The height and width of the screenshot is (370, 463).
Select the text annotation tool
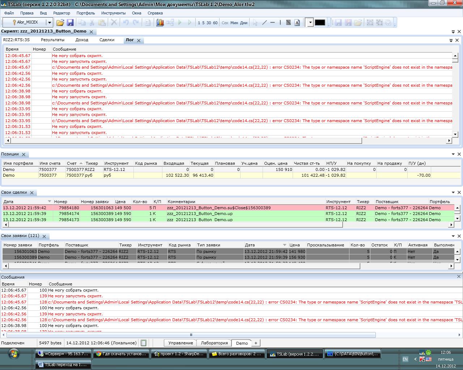coord(297,22)
